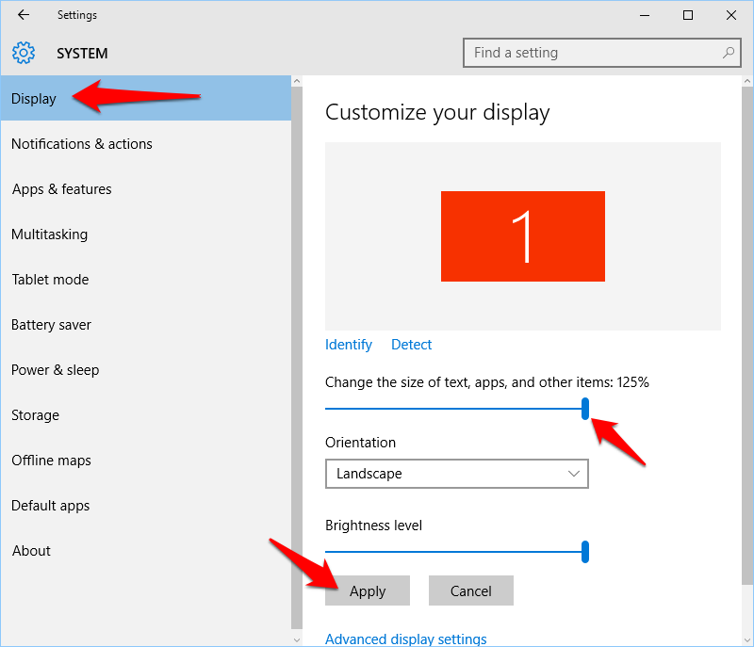Maximize the Settings window

point(688,15)
